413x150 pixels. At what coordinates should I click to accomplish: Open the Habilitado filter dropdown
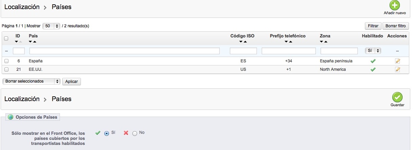coord(373,51)
